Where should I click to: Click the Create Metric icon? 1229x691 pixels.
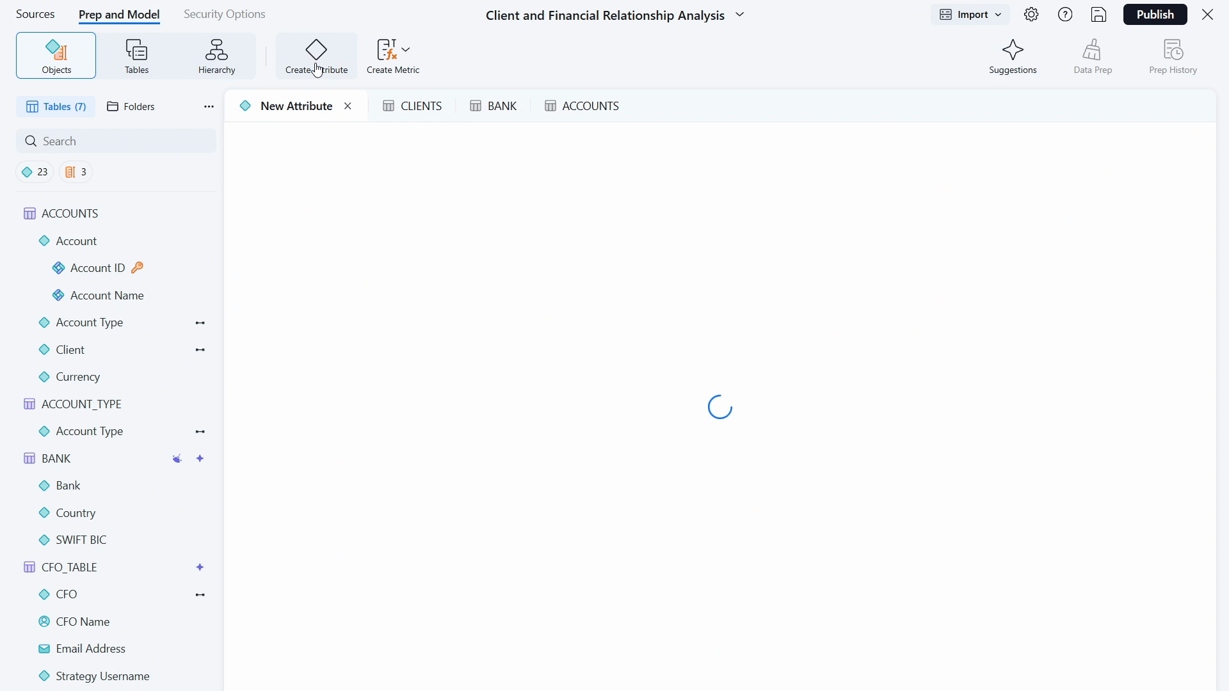pos(387,49)
